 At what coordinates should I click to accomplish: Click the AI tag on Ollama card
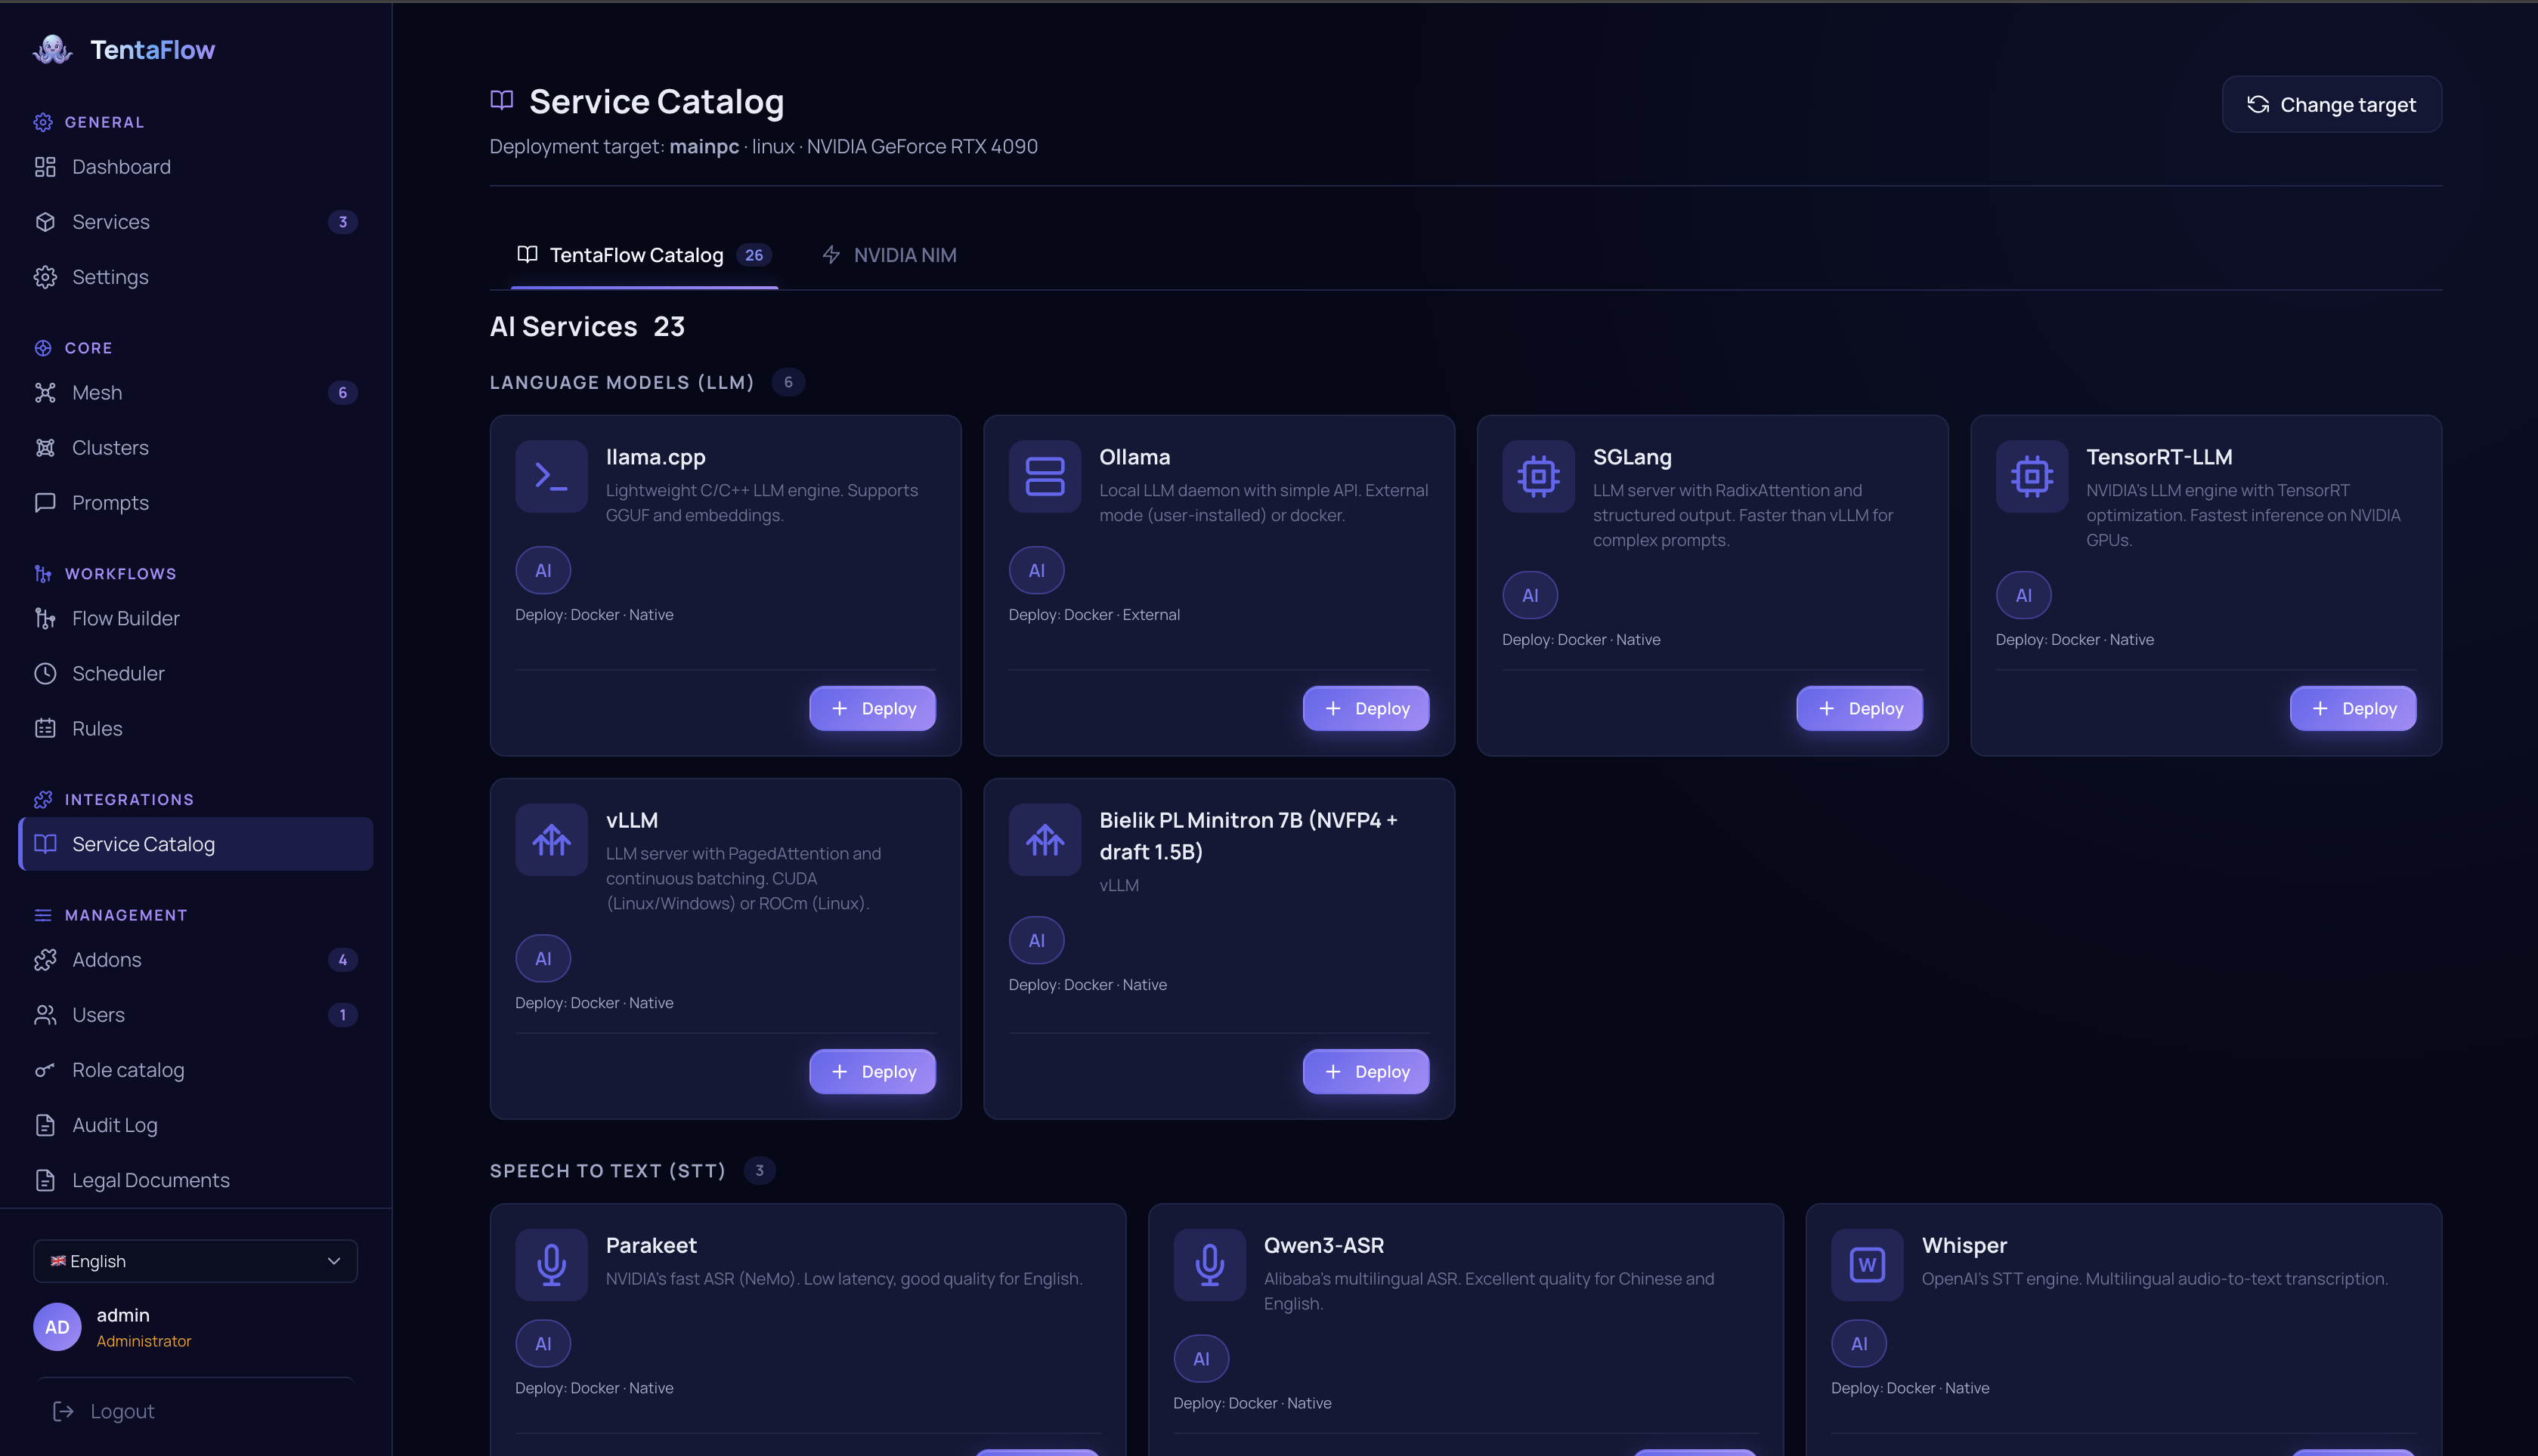pos(1037,570)
